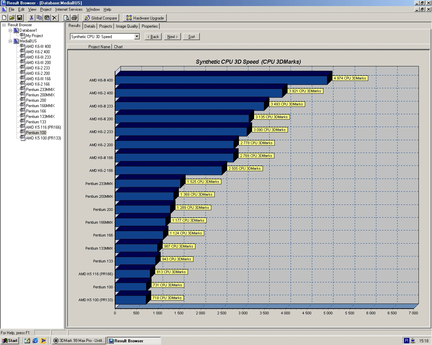The height and width of the screenshot is (345, 432).
Task: Open the Window menu
Action: (x=93, y=9)
